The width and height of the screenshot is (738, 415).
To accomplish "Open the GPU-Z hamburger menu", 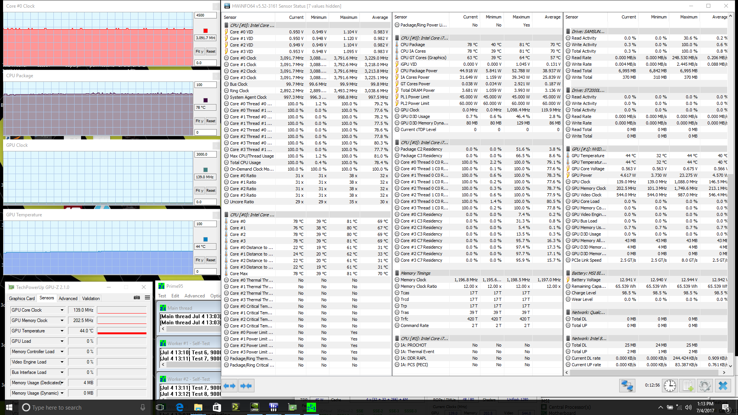I will (x=147, y=297).
